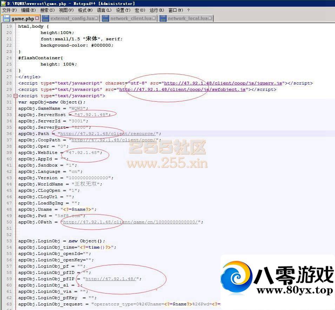The image size is (335, 310).
Task: Click the appObj.Sandbox = "1" line
Action: pyautogui.click(x=47, y=166)
